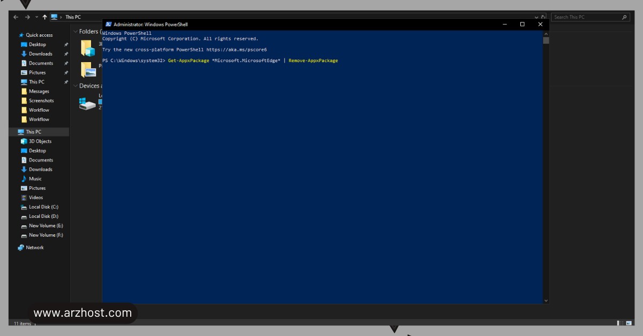Screen dimensions: 643x336
Task: Click the up arrow to navigate up
Action: click(x=44, y=17)
